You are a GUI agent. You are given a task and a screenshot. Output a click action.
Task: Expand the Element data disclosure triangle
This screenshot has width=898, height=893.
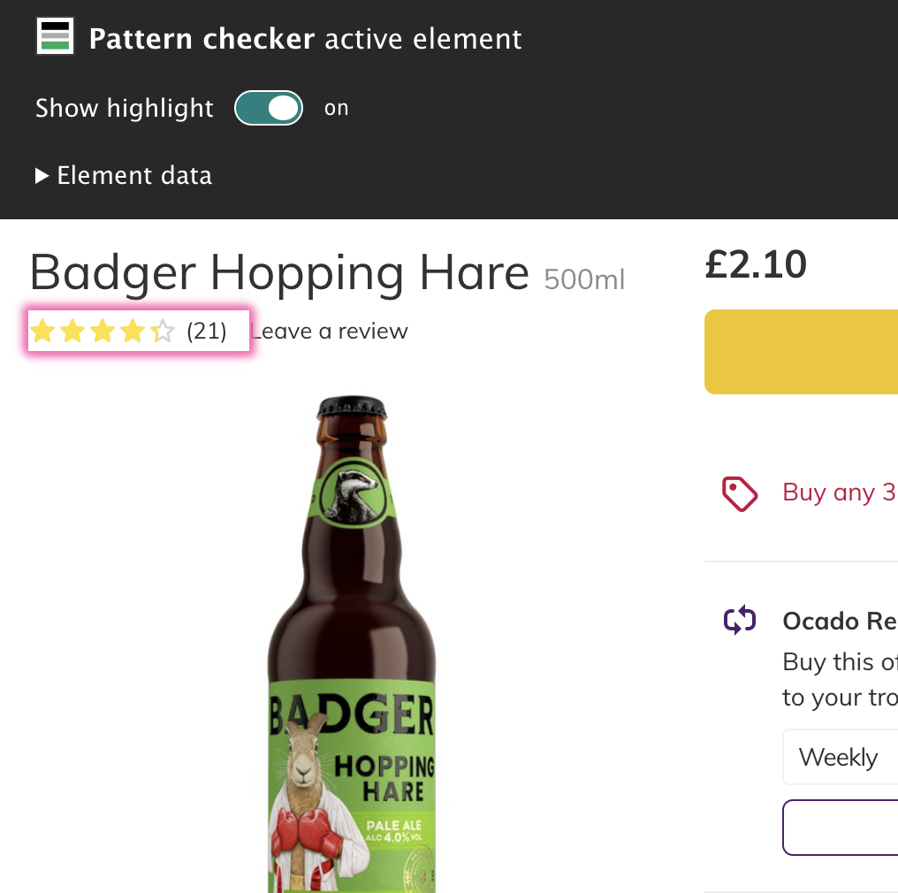(x=42, y=176)
